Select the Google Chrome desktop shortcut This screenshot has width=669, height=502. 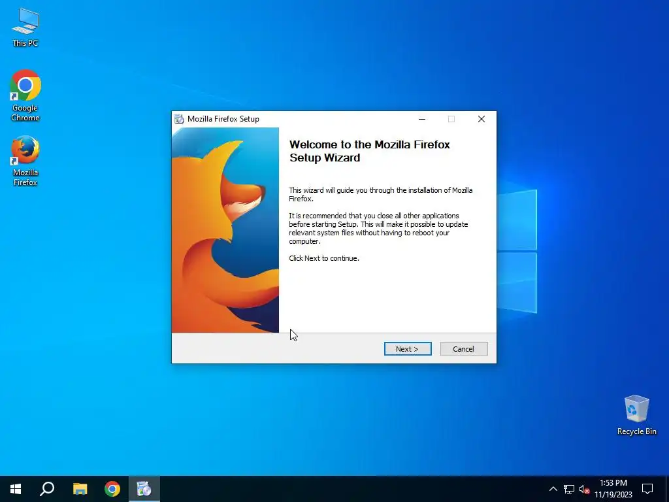(x=25, y=95)
